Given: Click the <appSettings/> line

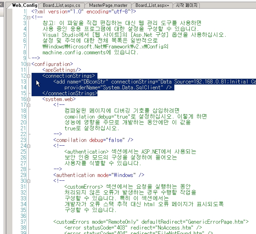Looking at the screenshot, I should 62,70.
